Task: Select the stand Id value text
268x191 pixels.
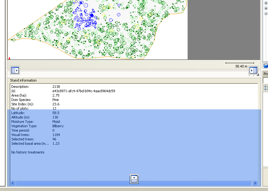Action: tap(84, 91)
